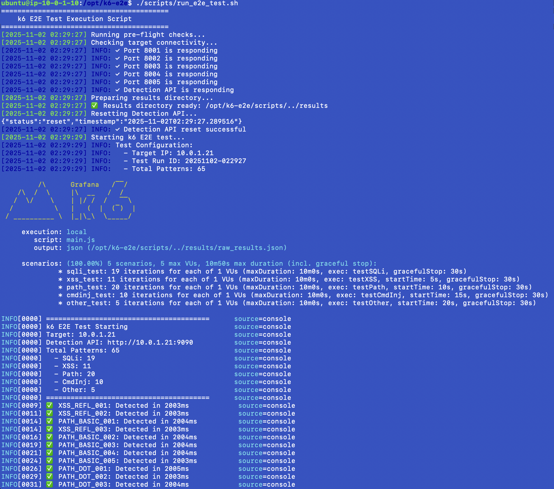Select the check icon beside PATH_DOT_001 detection
The height and width of the screenshot is (489, 554).
point(49,469)
